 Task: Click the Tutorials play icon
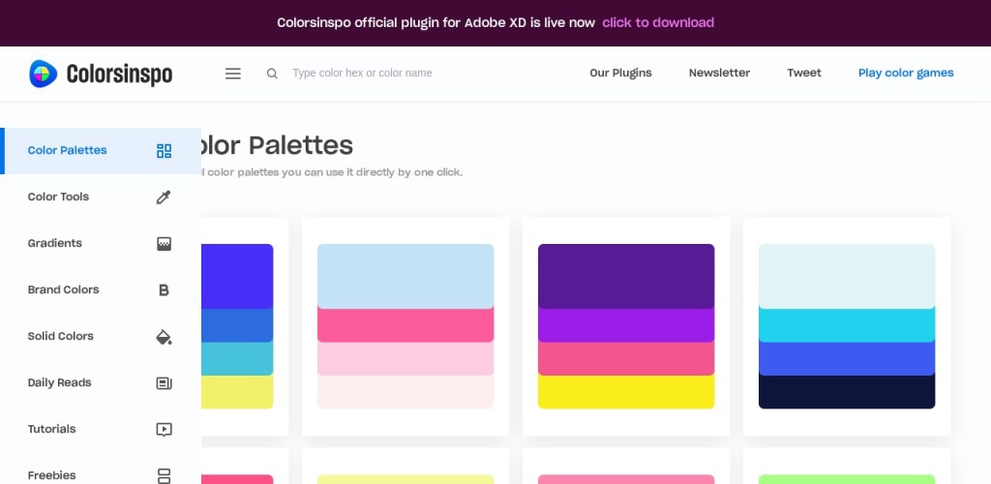point(164,430)
